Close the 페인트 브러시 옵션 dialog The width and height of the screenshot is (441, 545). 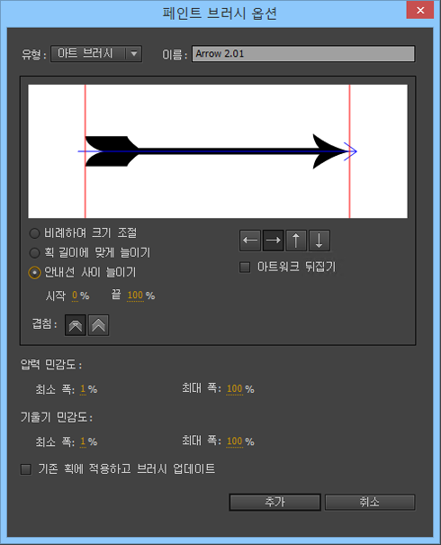tap(420, 10)
